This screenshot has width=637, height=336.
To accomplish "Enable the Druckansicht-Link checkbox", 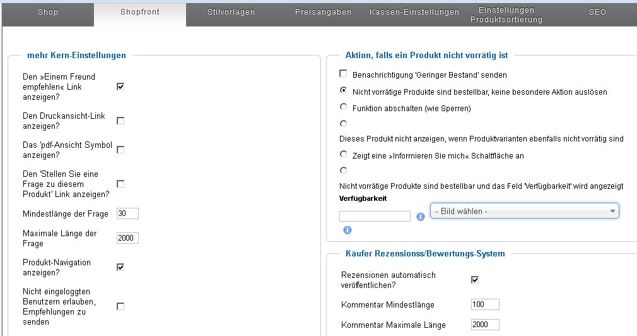I will point(120,121).
